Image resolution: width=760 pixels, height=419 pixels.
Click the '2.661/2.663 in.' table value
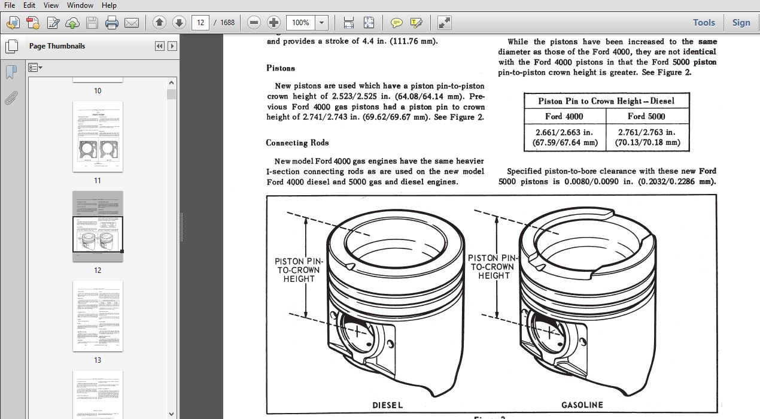(x=564, y=132)
